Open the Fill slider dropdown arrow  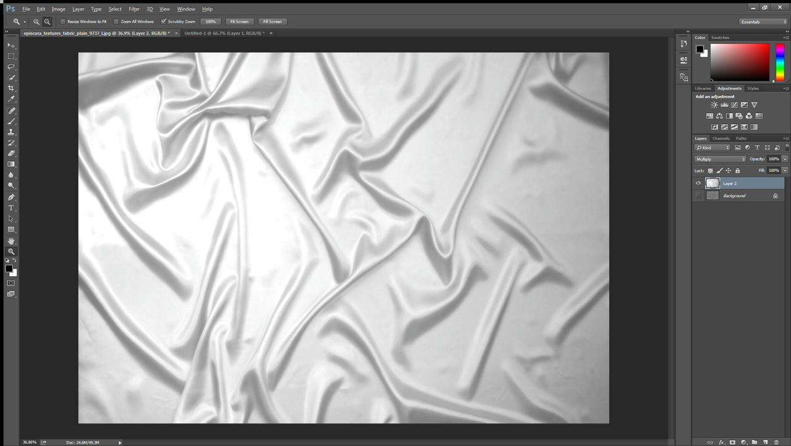(x=785, y=170)
